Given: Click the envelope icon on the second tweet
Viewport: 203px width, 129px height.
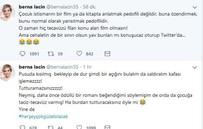Looking at the screenshot, I should click(107, 126).
